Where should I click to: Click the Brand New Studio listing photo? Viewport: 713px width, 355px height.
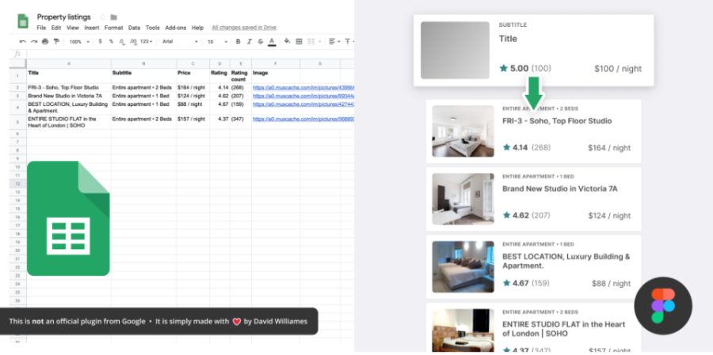coord(463,198)
